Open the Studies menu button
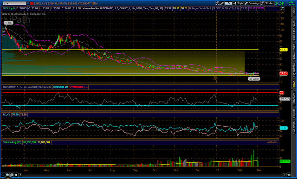Screen dimensions: 297x179 [x=267, y=3]
